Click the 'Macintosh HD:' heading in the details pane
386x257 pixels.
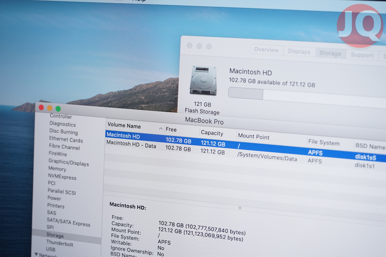click(x=128, y=206)
